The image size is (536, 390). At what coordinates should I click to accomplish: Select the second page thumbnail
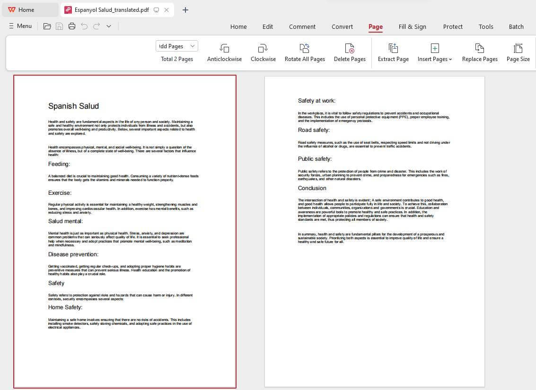(x=374, y=232)
